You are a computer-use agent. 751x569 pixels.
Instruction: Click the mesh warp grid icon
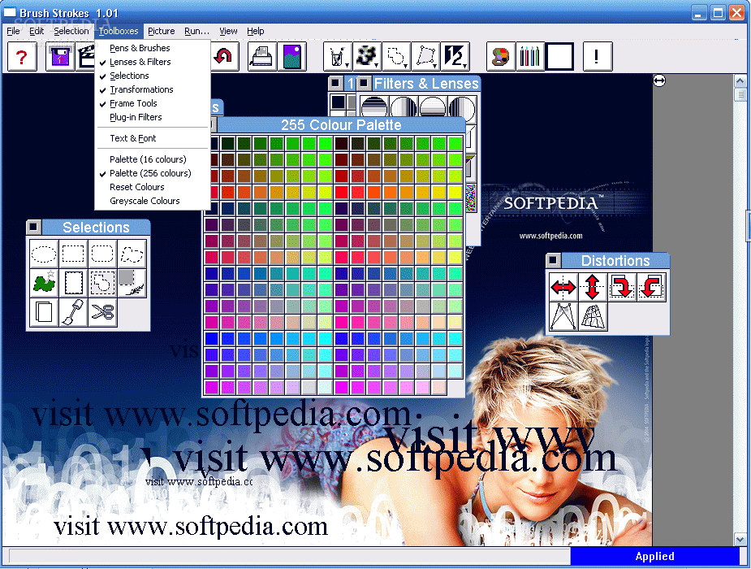pyautogui.click(x=593, y=316)
